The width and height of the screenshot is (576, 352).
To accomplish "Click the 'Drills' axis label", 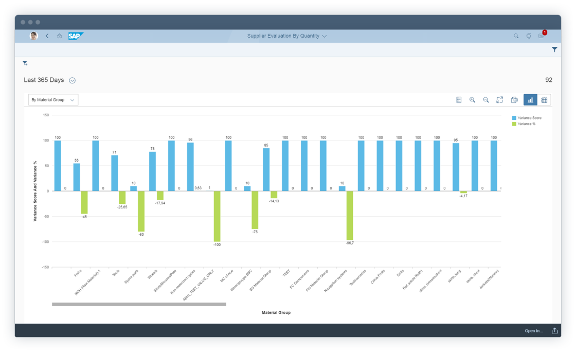I will tap(401, 273).
